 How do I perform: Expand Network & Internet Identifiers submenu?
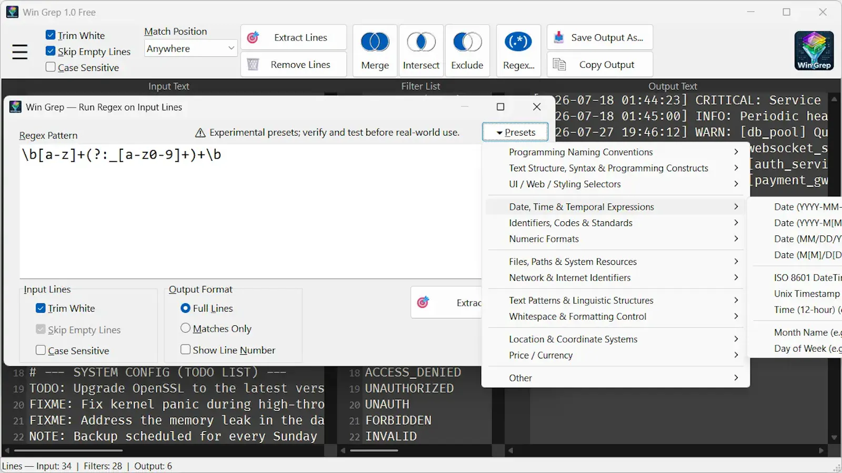pyautogui.click(x=616, y=277)
